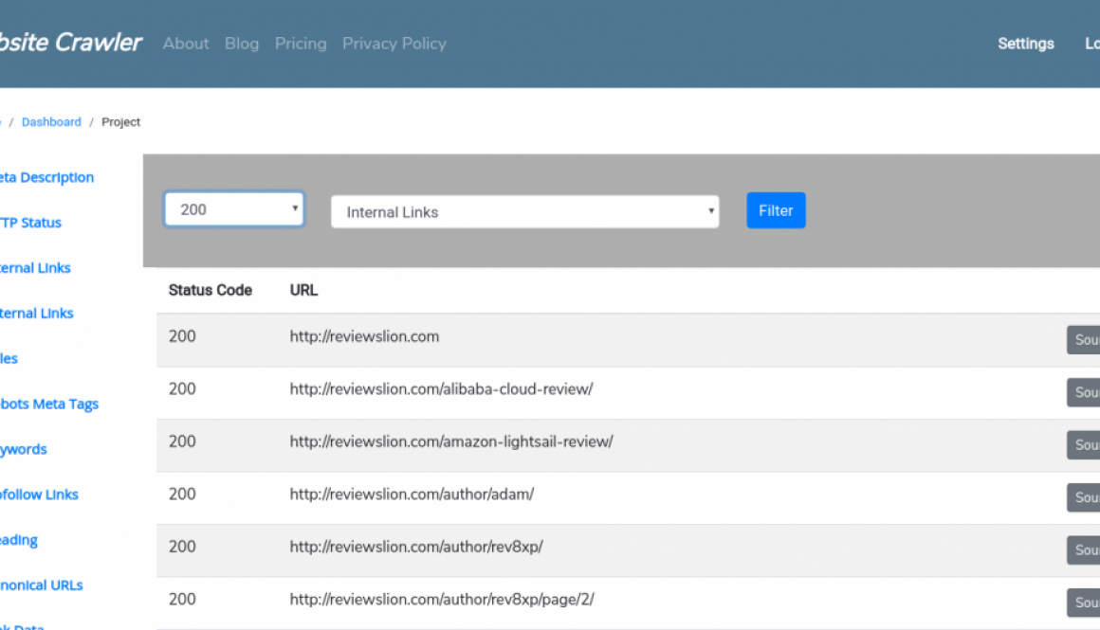This screenshot has width=1100, height=630.
Task: Go to the Pricing page
Action: 301,44
